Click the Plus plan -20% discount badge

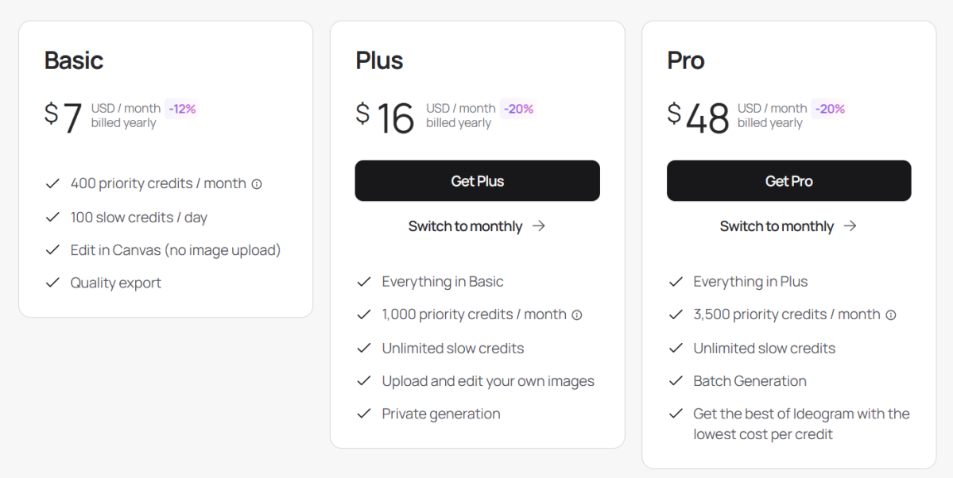519,109
